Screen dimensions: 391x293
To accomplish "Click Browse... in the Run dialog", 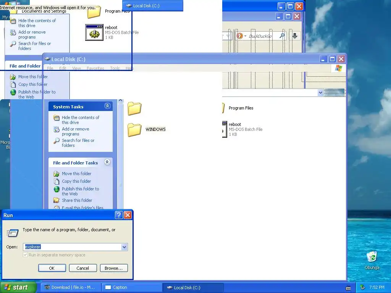I will pos(114,268).
